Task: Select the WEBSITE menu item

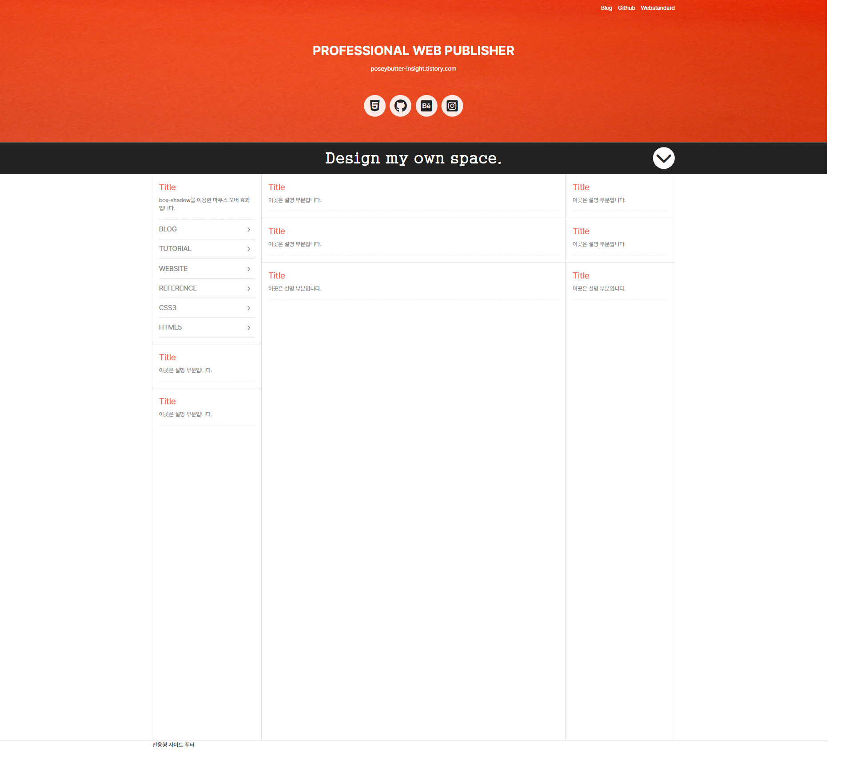Action: (x=207, y=269)
